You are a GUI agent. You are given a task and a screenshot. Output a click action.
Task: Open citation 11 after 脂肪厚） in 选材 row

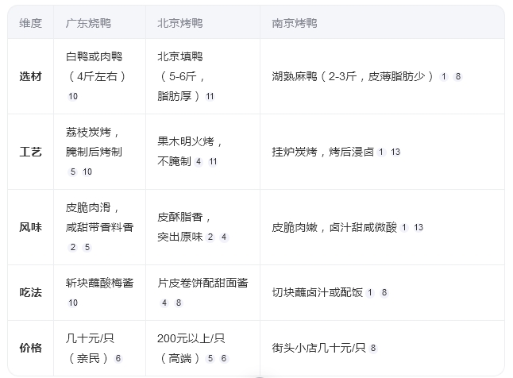point(210,96)
